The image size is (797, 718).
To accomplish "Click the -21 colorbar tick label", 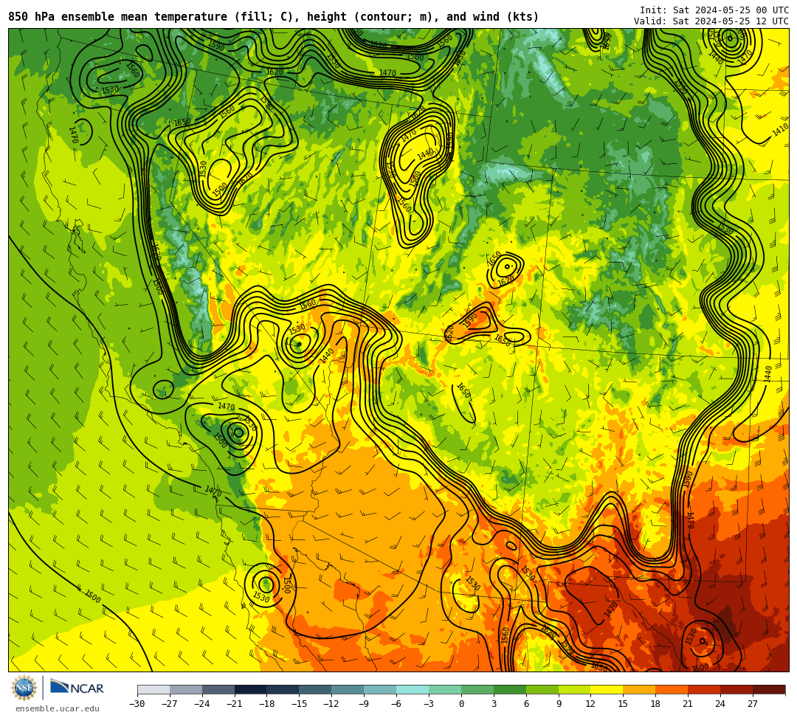I will (235, 704).
